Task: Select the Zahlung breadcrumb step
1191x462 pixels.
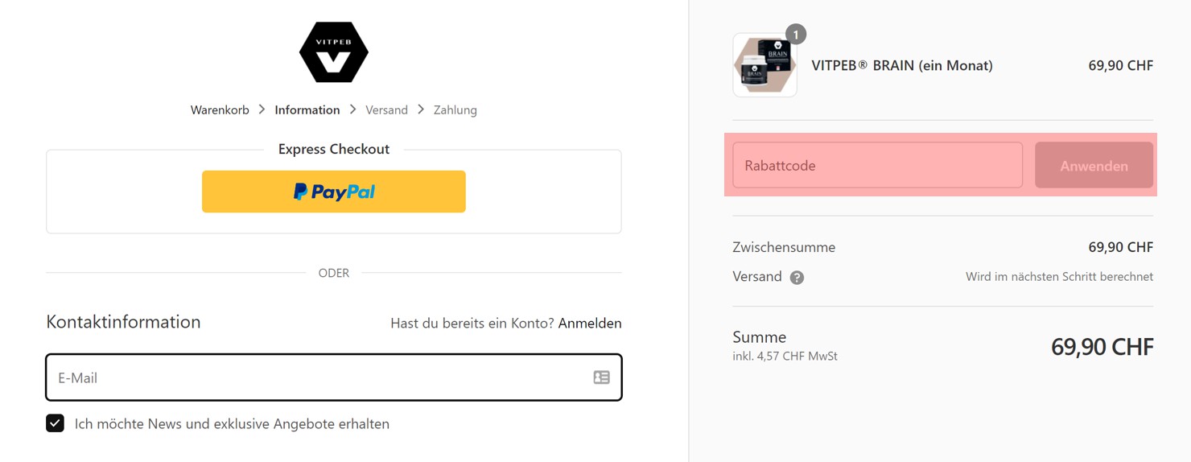Action: (x=455, y=110)
